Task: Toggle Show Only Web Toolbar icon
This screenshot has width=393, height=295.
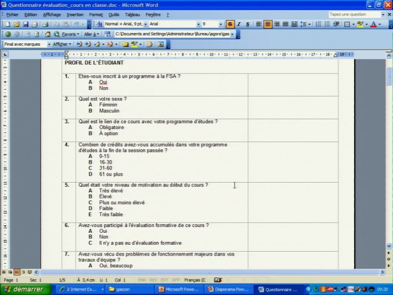Action: [x=107, y=34]
